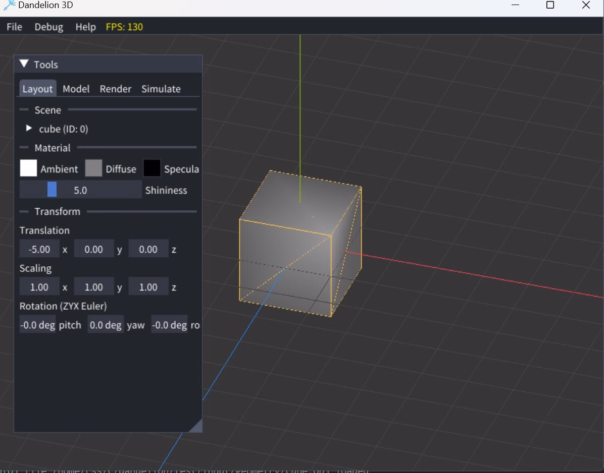Click the Dandelion 3D app icon in title bar
This screenshot has width=604, height=473.
pyautogui.click(x=9, y=5)
